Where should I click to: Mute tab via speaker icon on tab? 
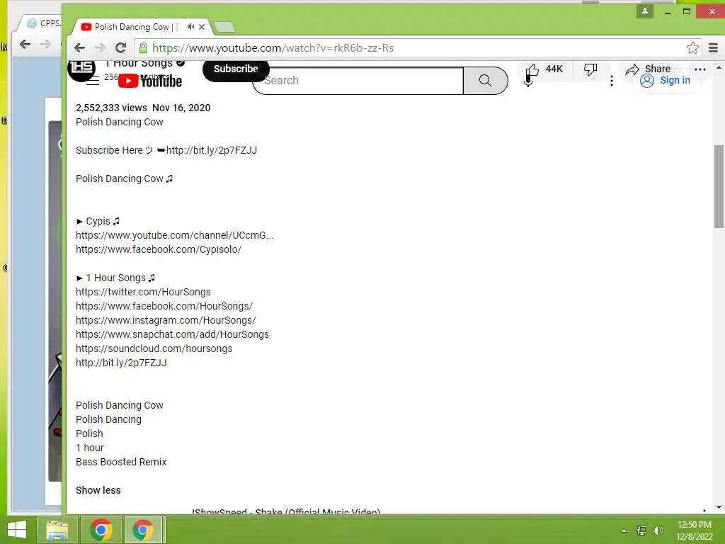[190, 27]
